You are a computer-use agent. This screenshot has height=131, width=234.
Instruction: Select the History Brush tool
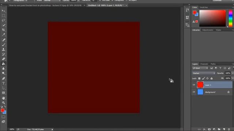coord(3,54)
